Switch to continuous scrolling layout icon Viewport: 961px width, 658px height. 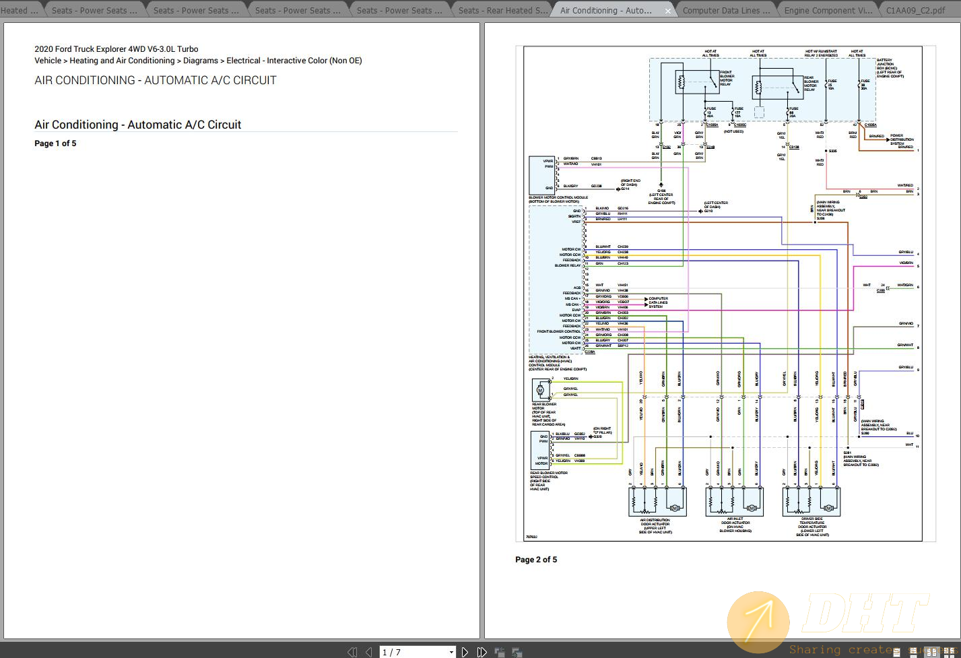(915, 652)
